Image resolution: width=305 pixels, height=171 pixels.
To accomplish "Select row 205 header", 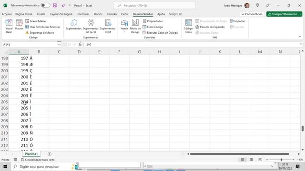I will click(x=4, y=102).
